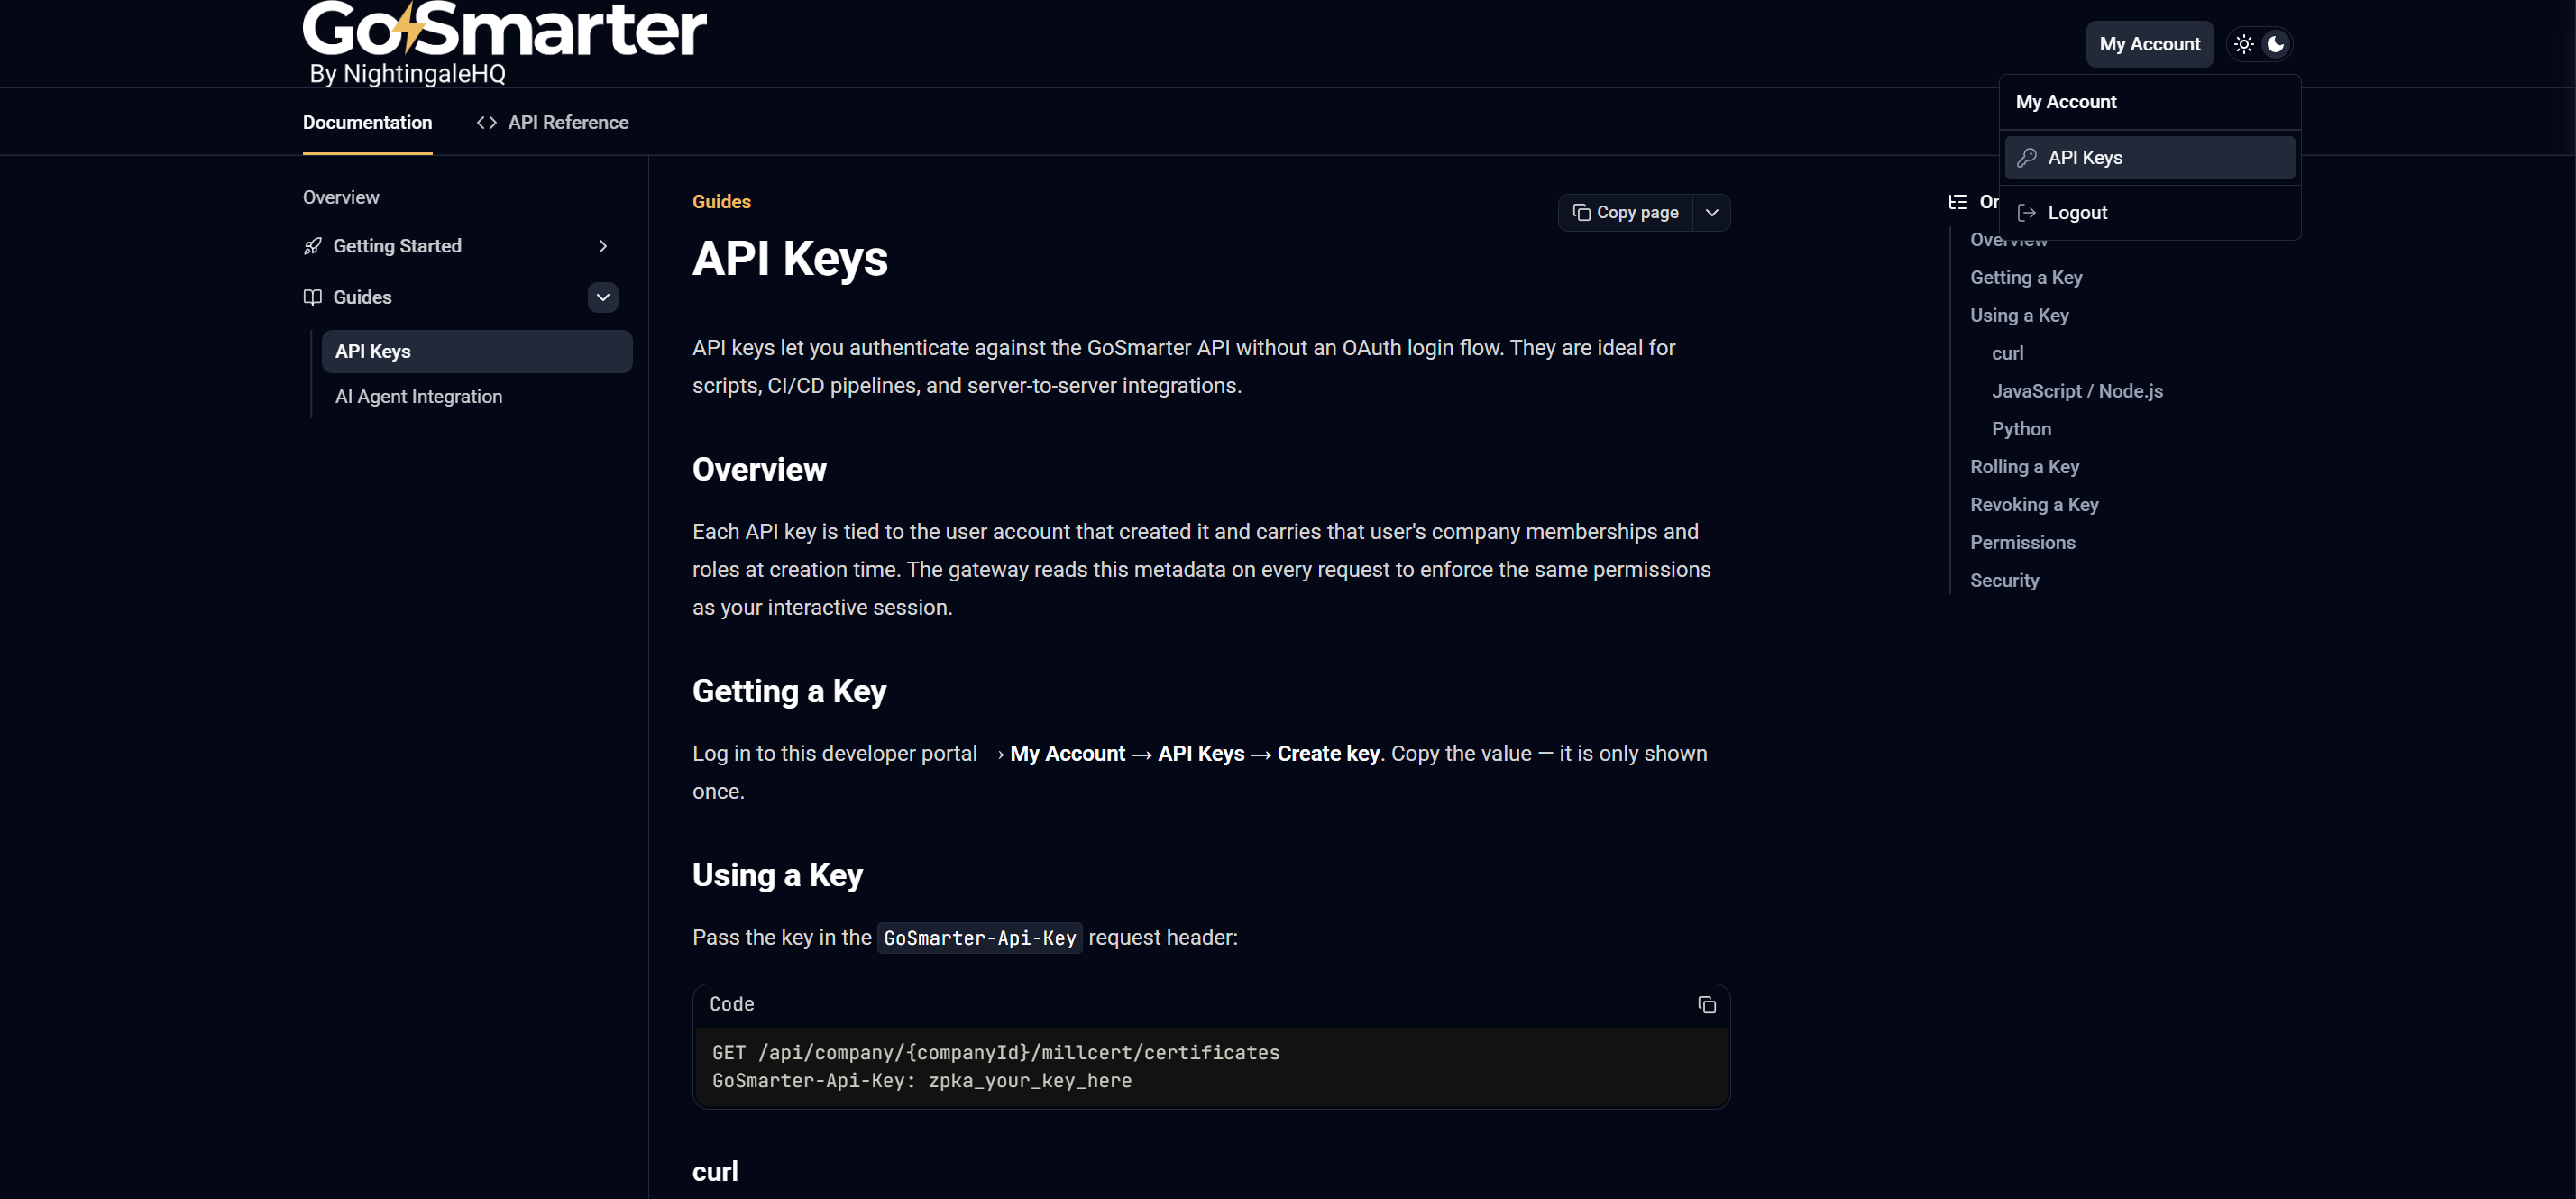Click the logout arrow icon
Screen dimensions: 2576x1199
2027,213
